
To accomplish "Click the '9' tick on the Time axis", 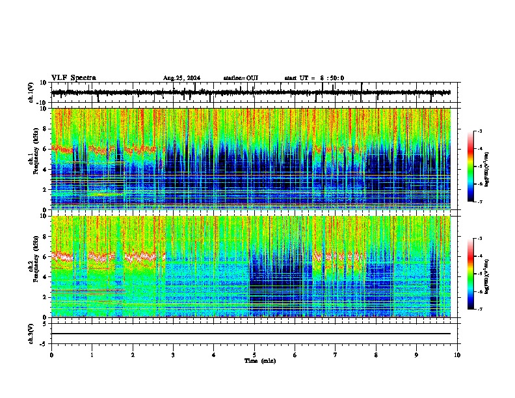I will point(416,355).
